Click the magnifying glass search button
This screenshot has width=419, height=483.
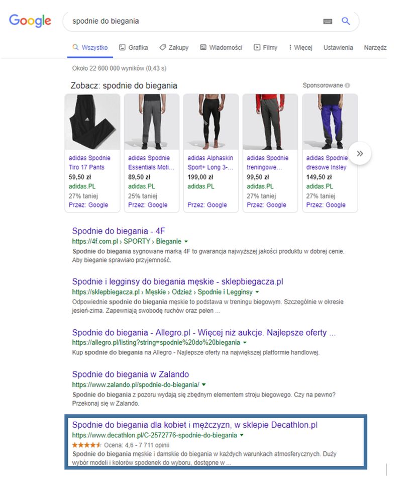346,21
